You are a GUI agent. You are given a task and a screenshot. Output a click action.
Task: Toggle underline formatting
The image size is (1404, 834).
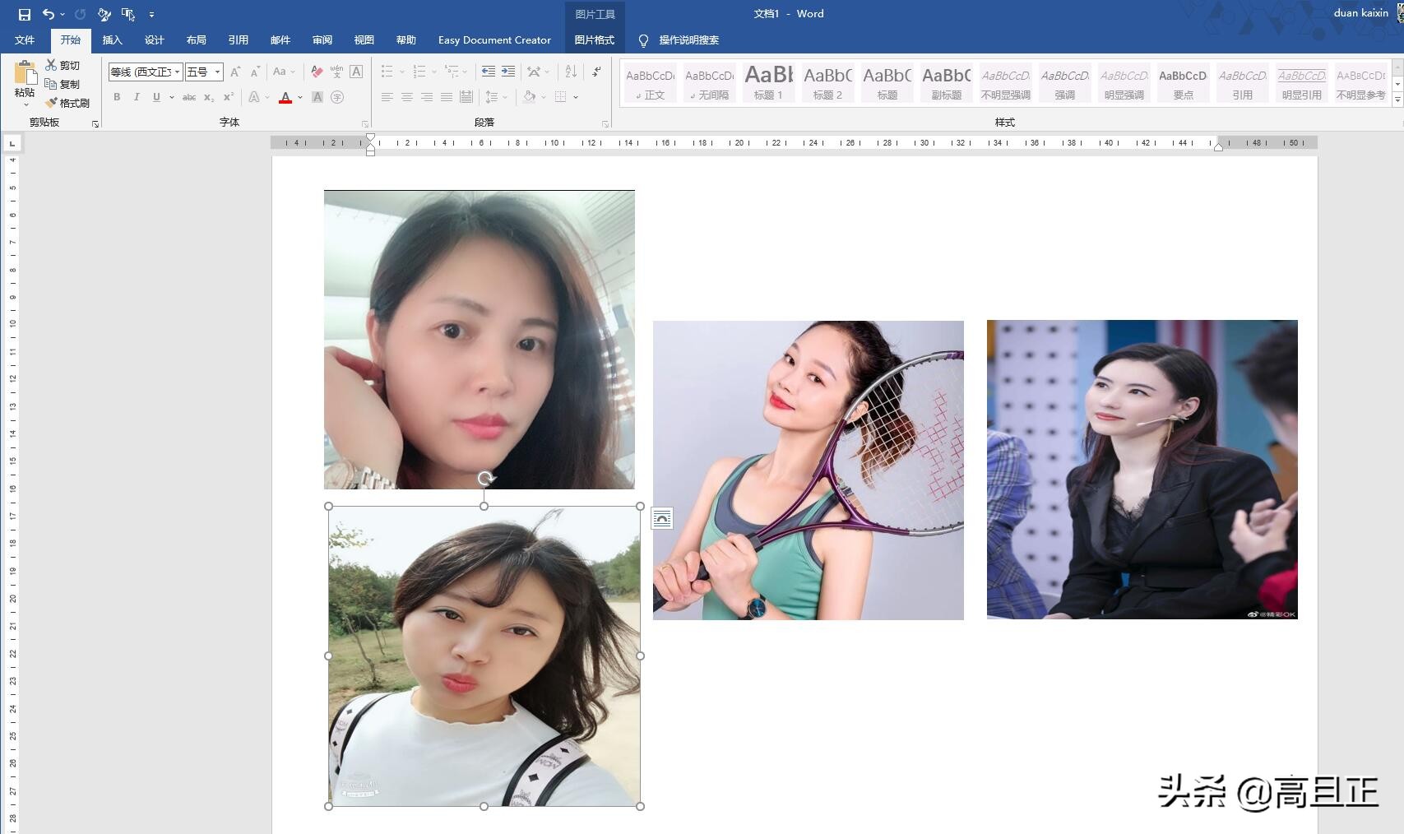click(155, 97)
